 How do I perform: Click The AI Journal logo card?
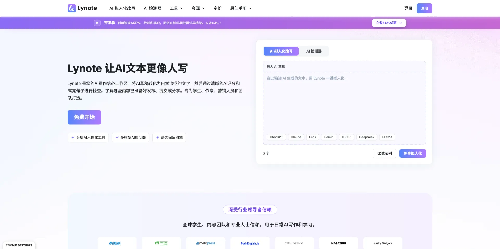[294, 243]
